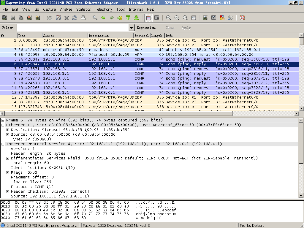
Task: Expand Header checksum 0x3933 node
Action: [x=7, y=191]
